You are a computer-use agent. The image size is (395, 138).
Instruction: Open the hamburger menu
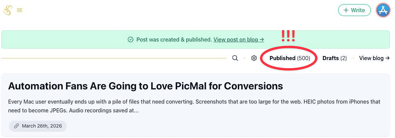tap(20, 10)
